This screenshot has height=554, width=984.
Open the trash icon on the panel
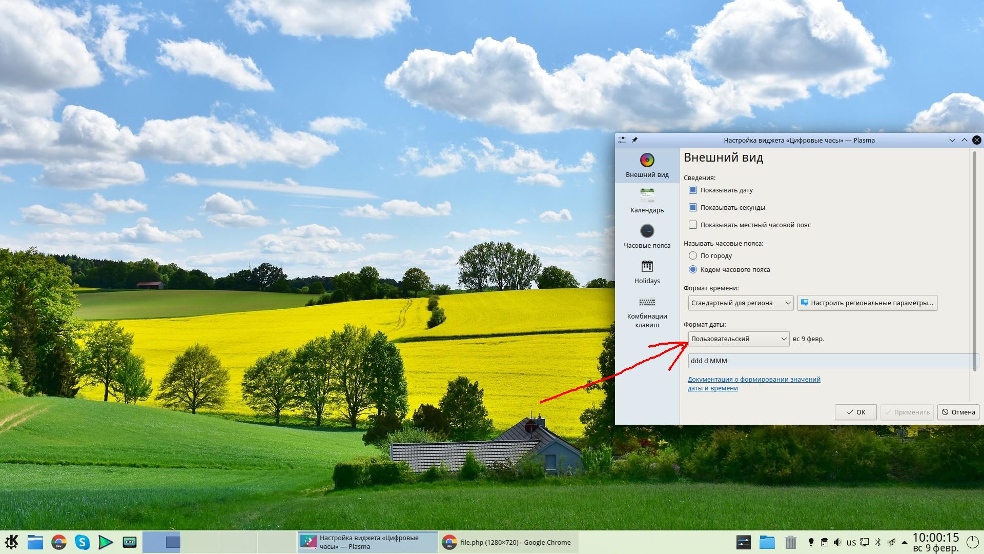click(x=791, y=542)
